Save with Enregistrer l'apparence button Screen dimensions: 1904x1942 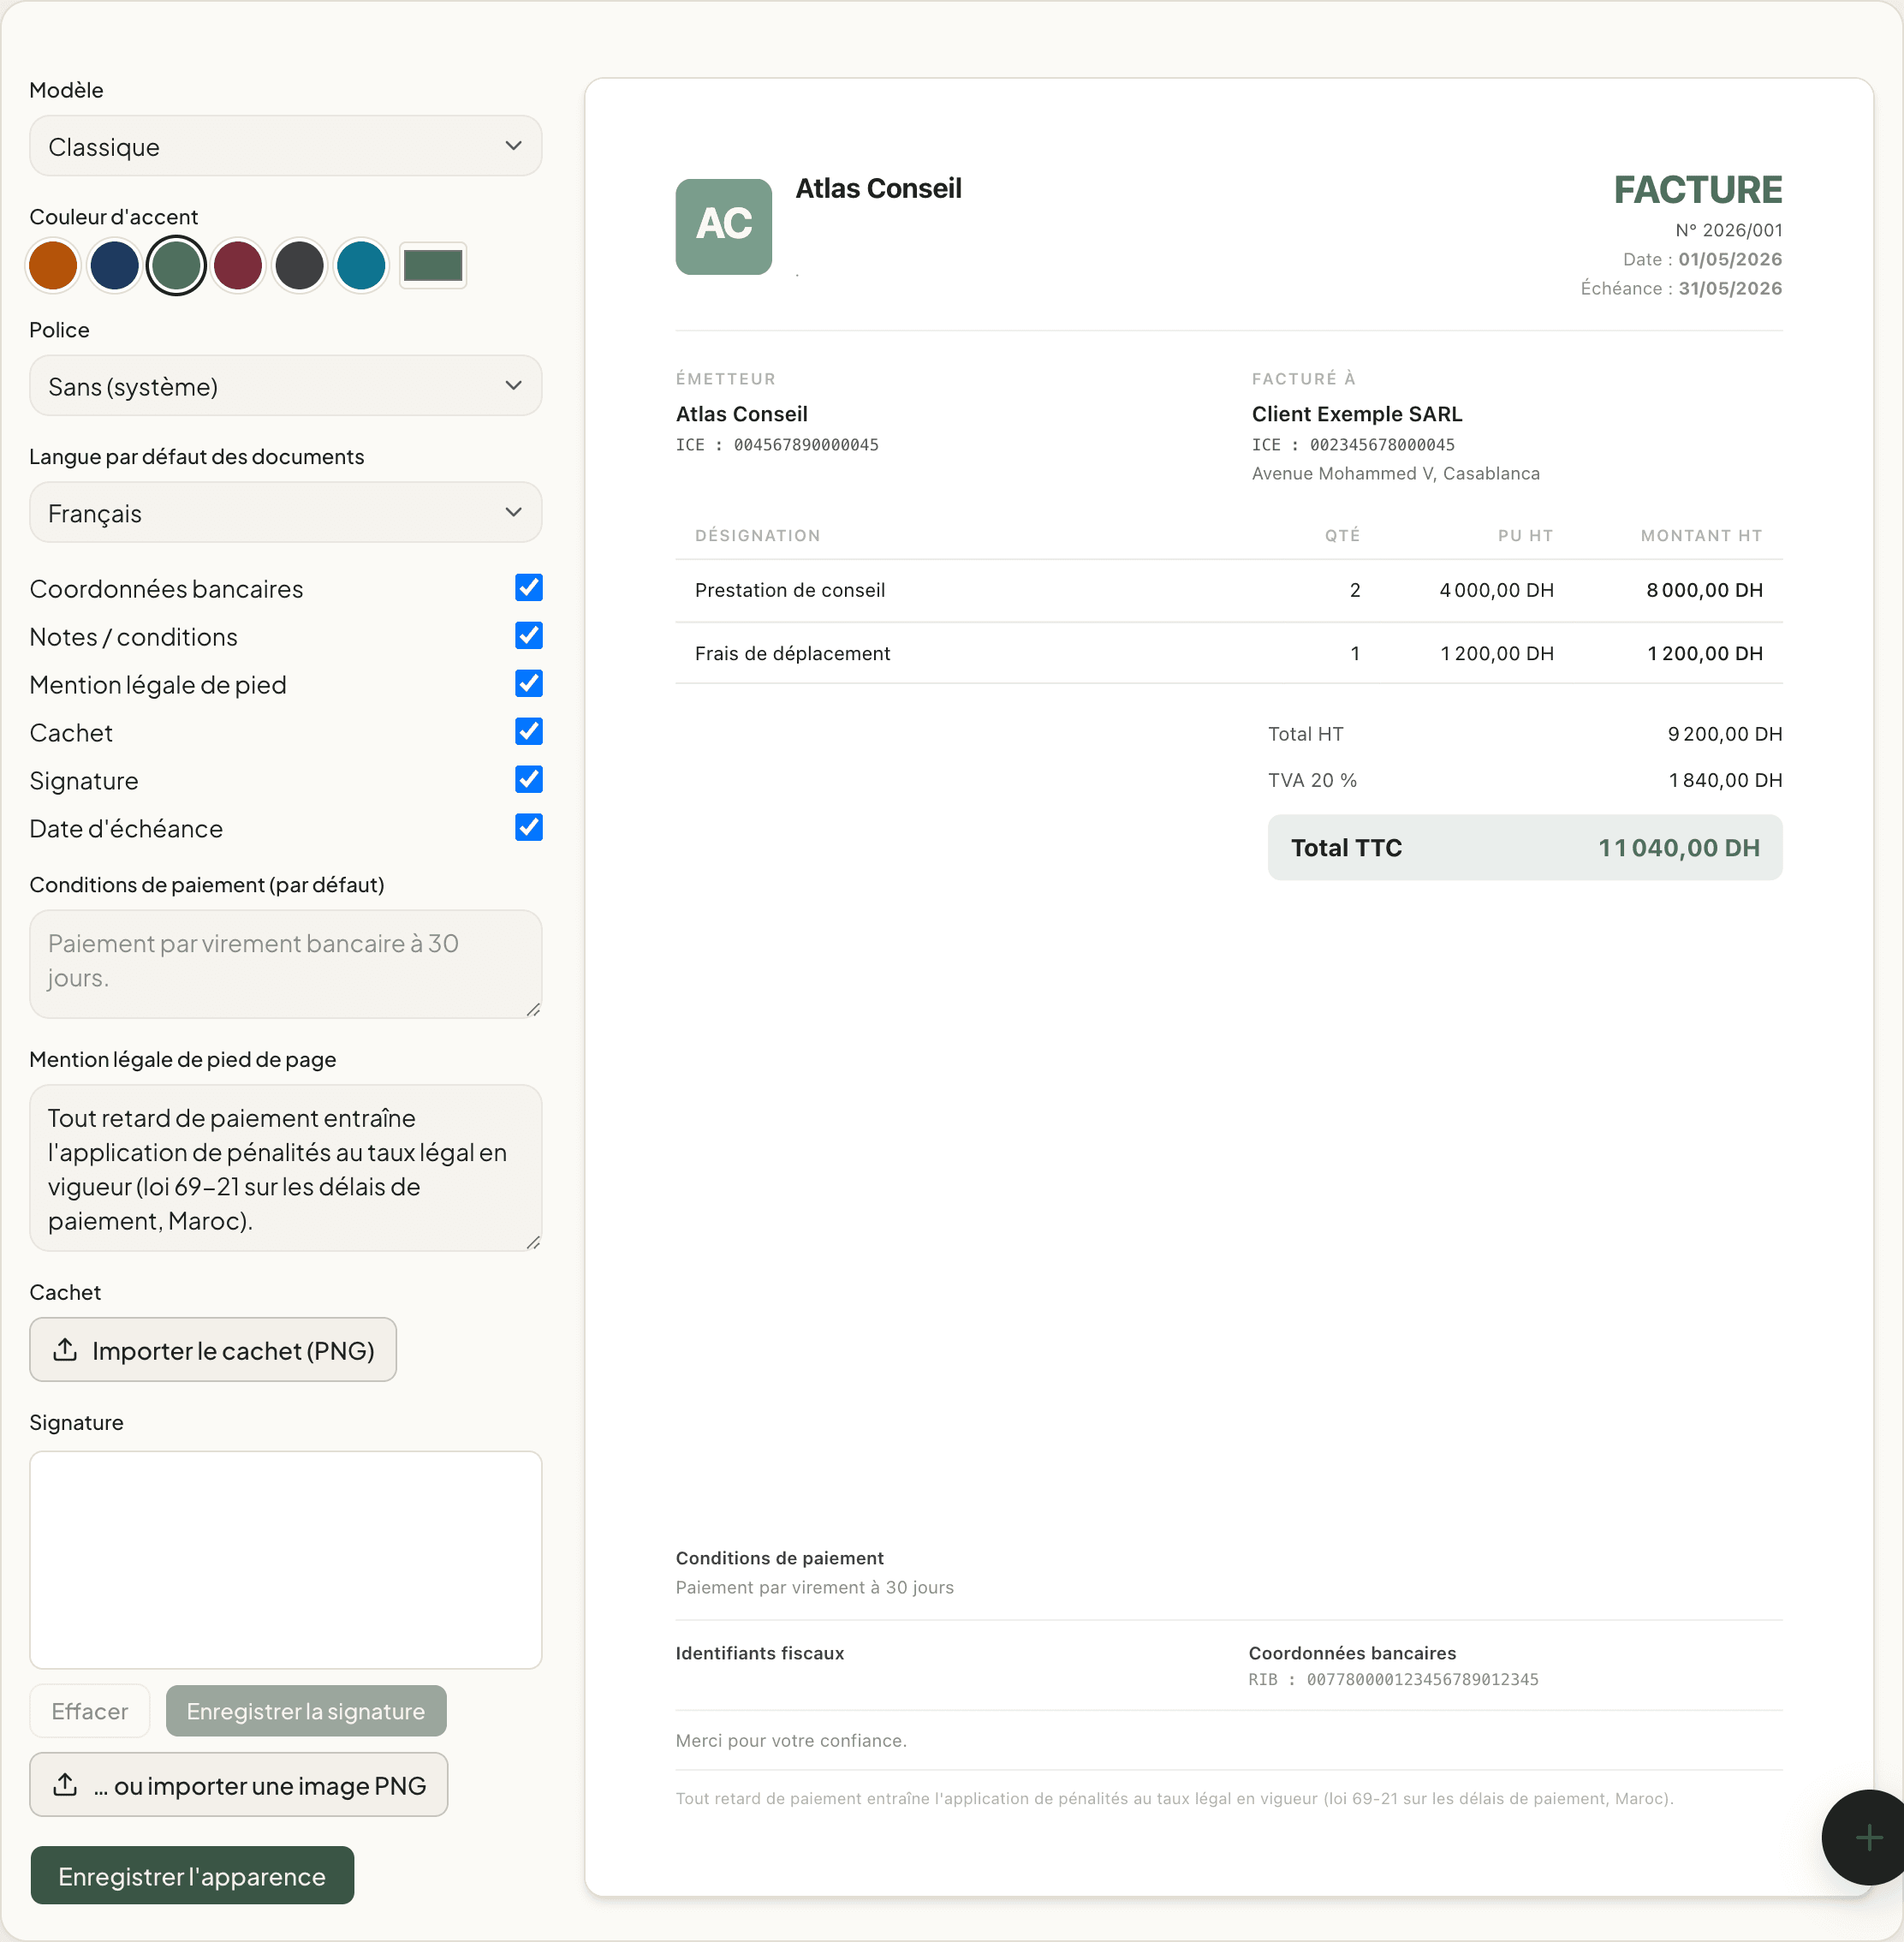click(192, 1876)
